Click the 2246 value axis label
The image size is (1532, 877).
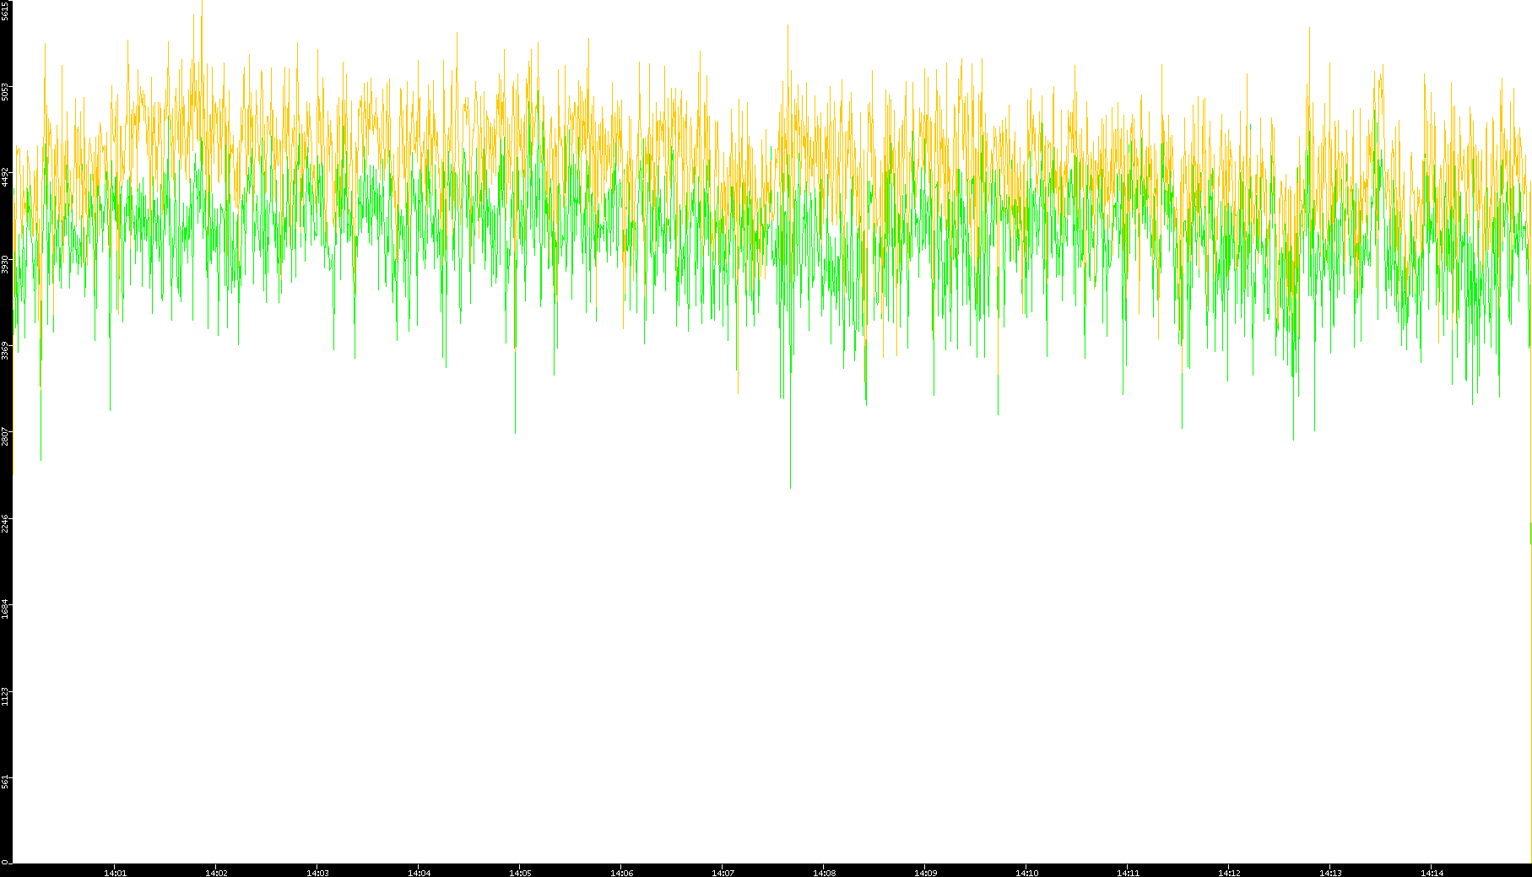point(5,523)
